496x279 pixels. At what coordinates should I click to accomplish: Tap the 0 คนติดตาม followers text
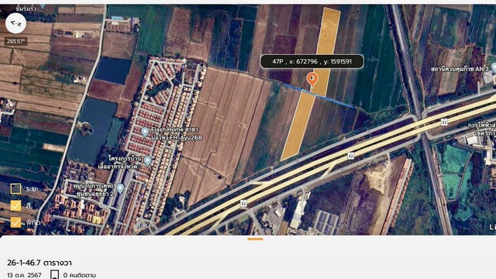tap(79, 275)
